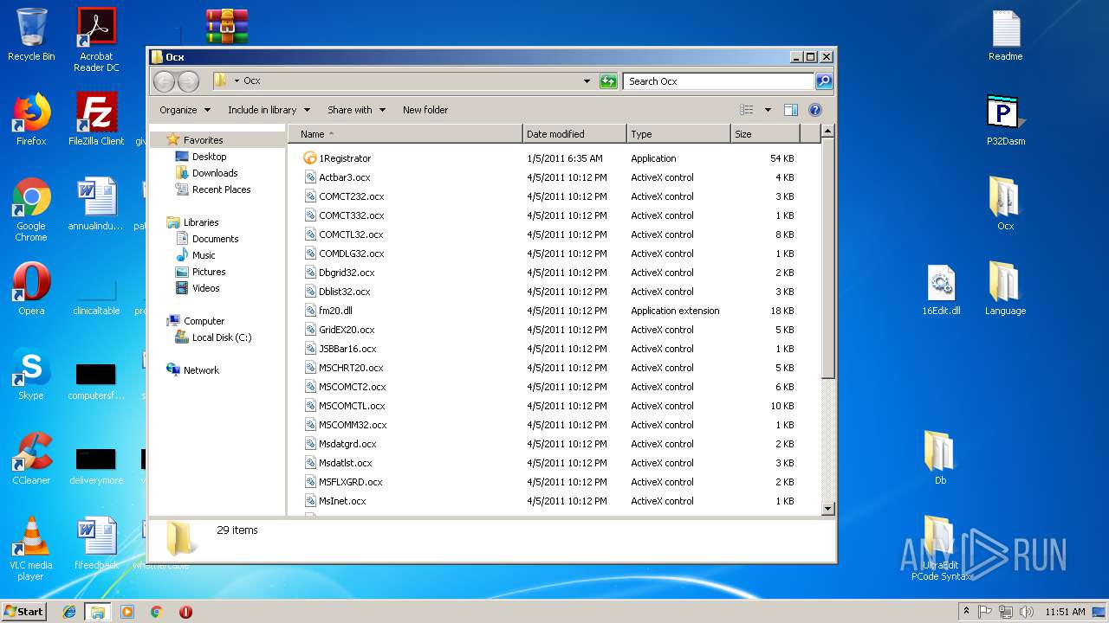Select Network in navigation pane

(201, 370)
